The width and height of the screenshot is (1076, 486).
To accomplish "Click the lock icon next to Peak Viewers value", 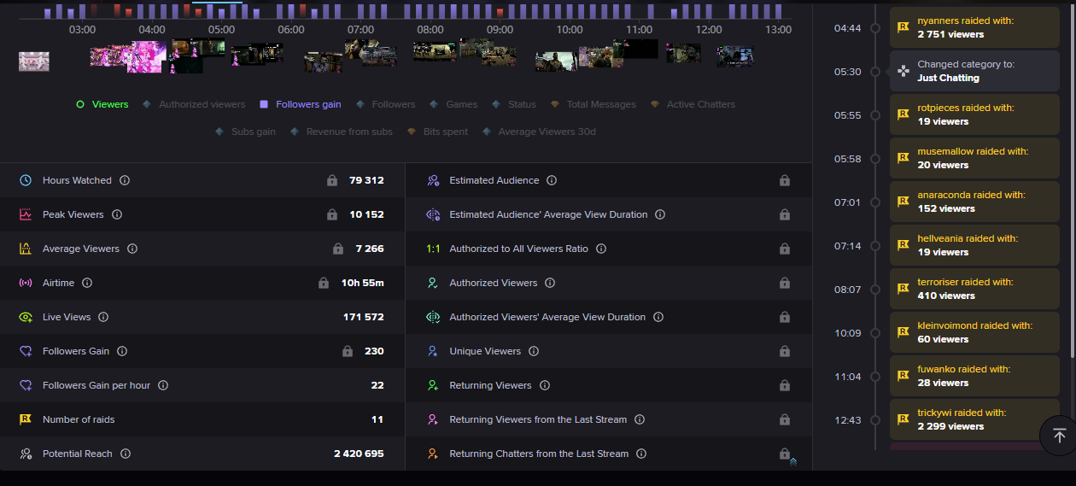I will (332, 214).
